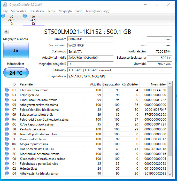This screenshot has height=181, width=177.
Task: Click the 7200 RPM rotation field
Action: 159,51
